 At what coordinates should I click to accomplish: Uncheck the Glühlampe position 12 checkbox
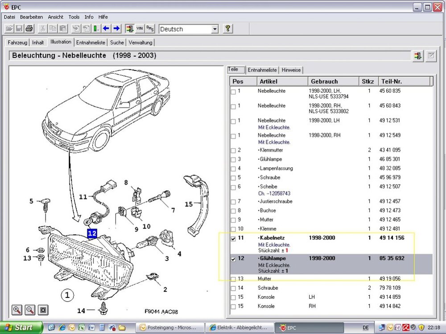(x=233, y=259)
